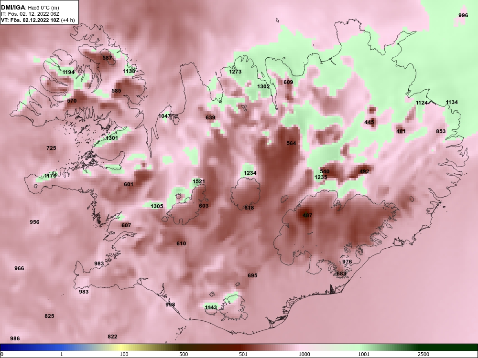
Task: Click the 695 height label
Action: (252, 275)
